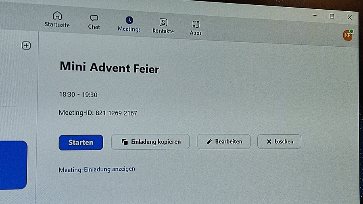Click the plus icon to add meeting
Image resolution: width=363 pixels, height=204 pixels.
coord(26,45)
